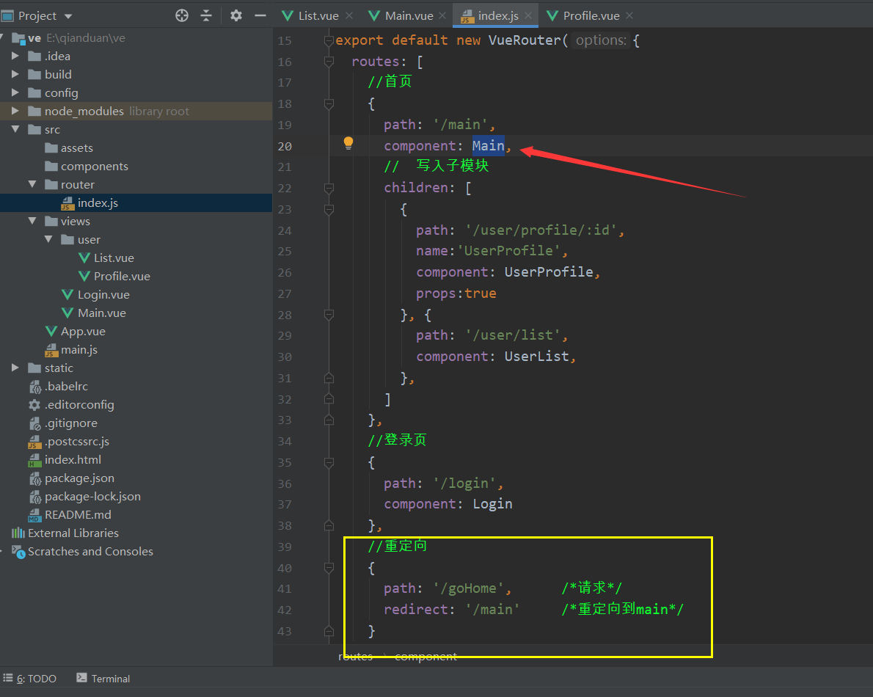Image resolution: width=873 pixels, height=697 pixels.
Task: Fold the main route object on line 18
Action: coord(329,103)
